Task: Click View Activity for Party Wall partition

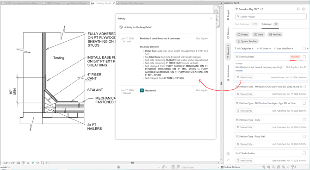Action: tap(244, 144)
